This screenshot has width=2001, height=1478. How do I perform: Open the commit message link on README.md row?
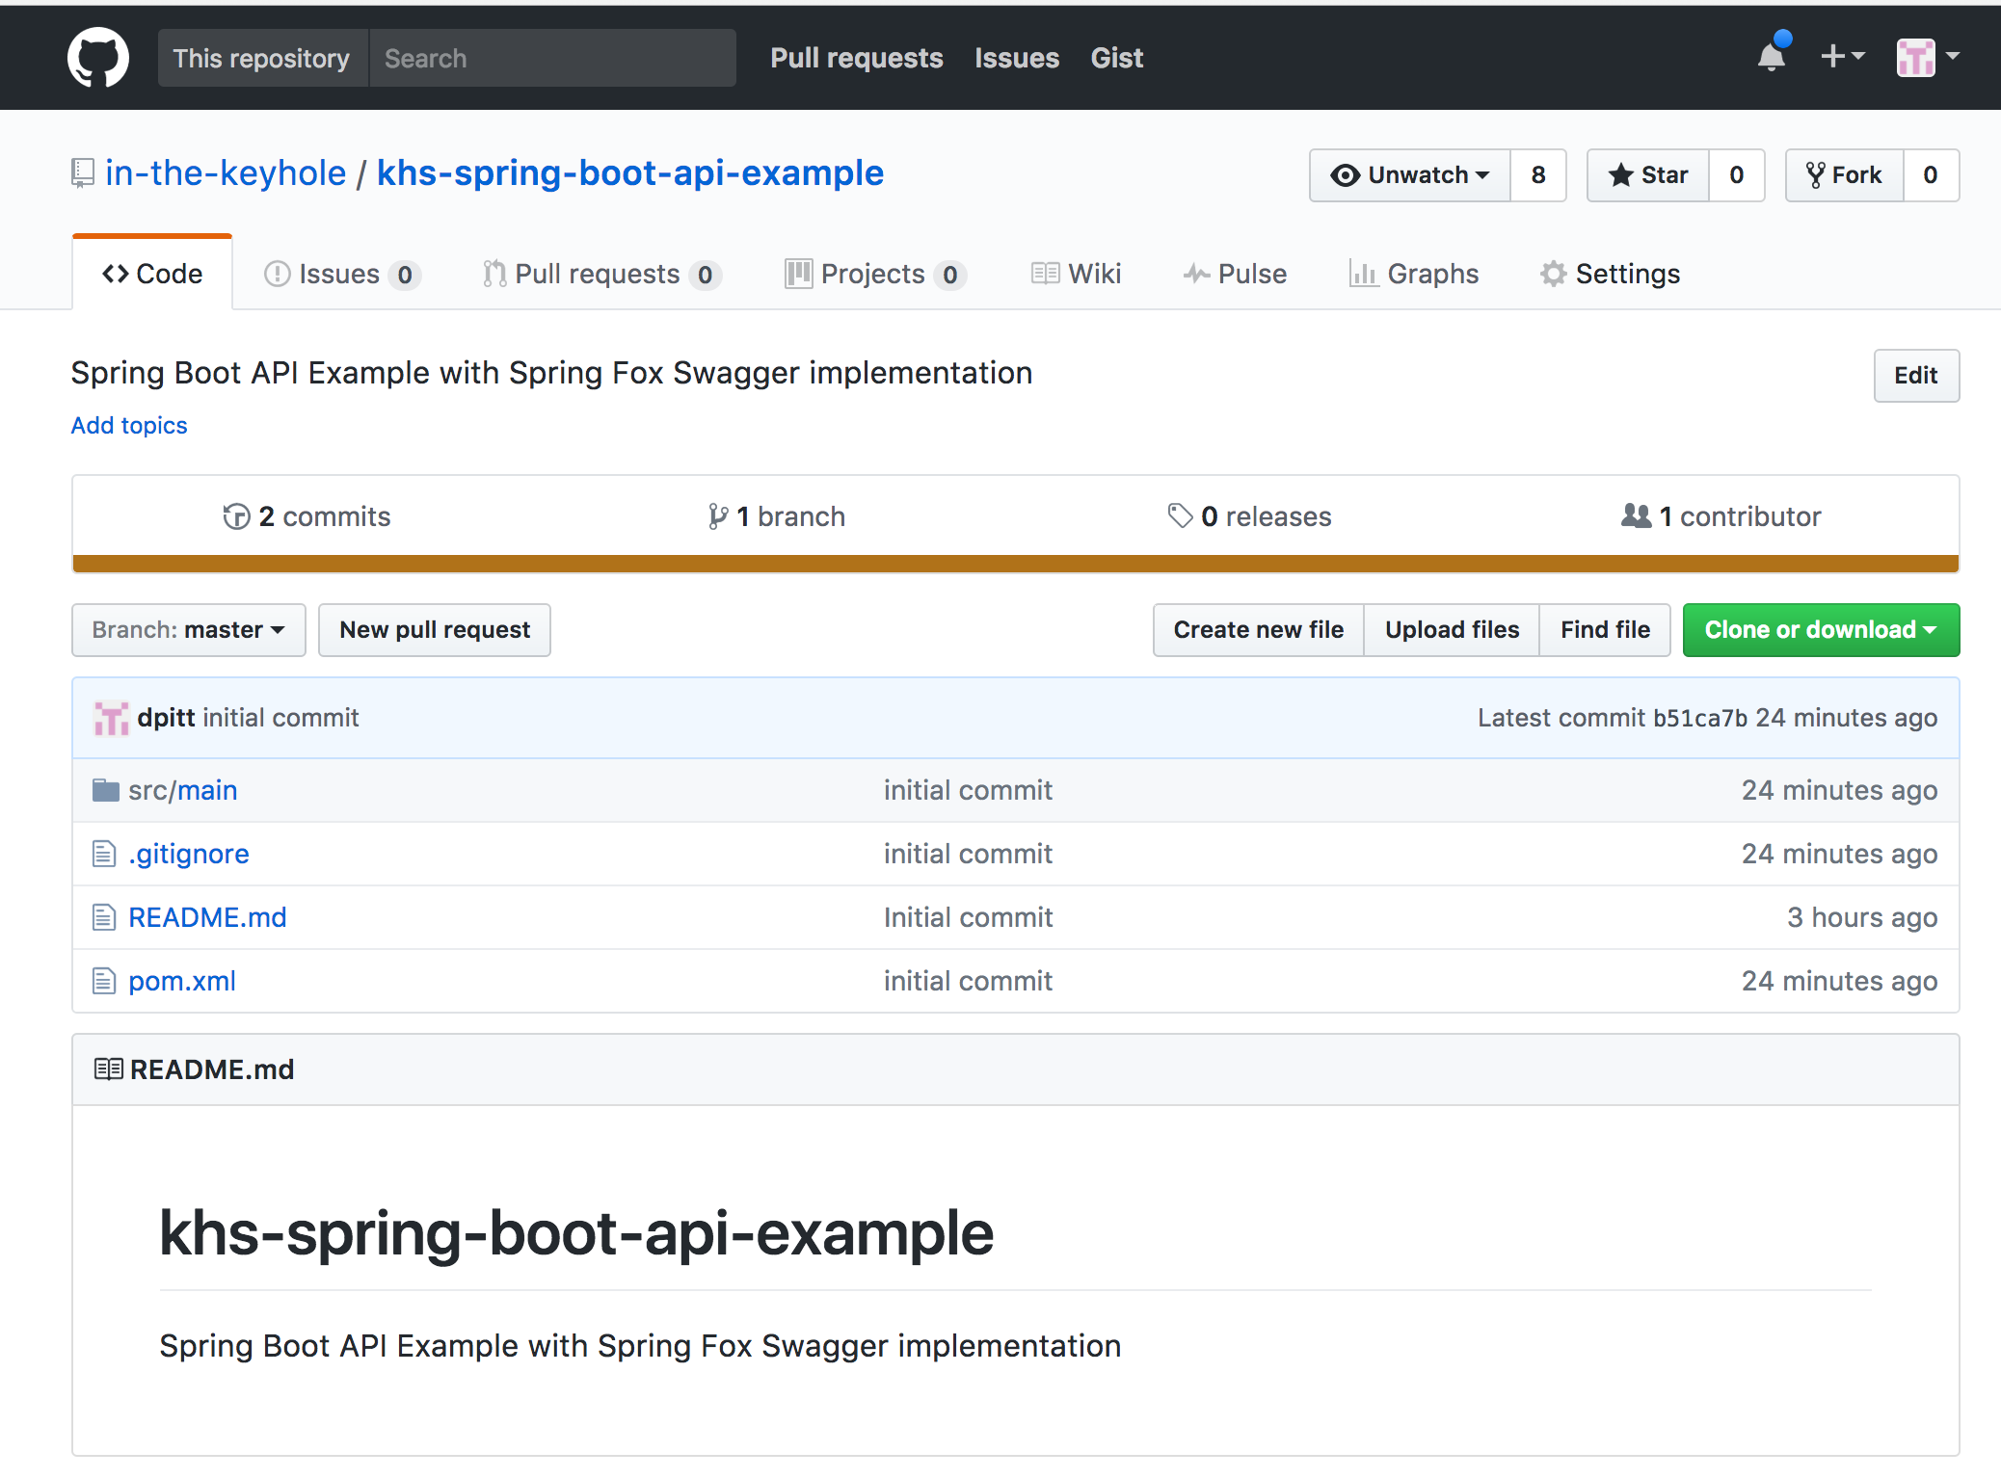(968, 917)
